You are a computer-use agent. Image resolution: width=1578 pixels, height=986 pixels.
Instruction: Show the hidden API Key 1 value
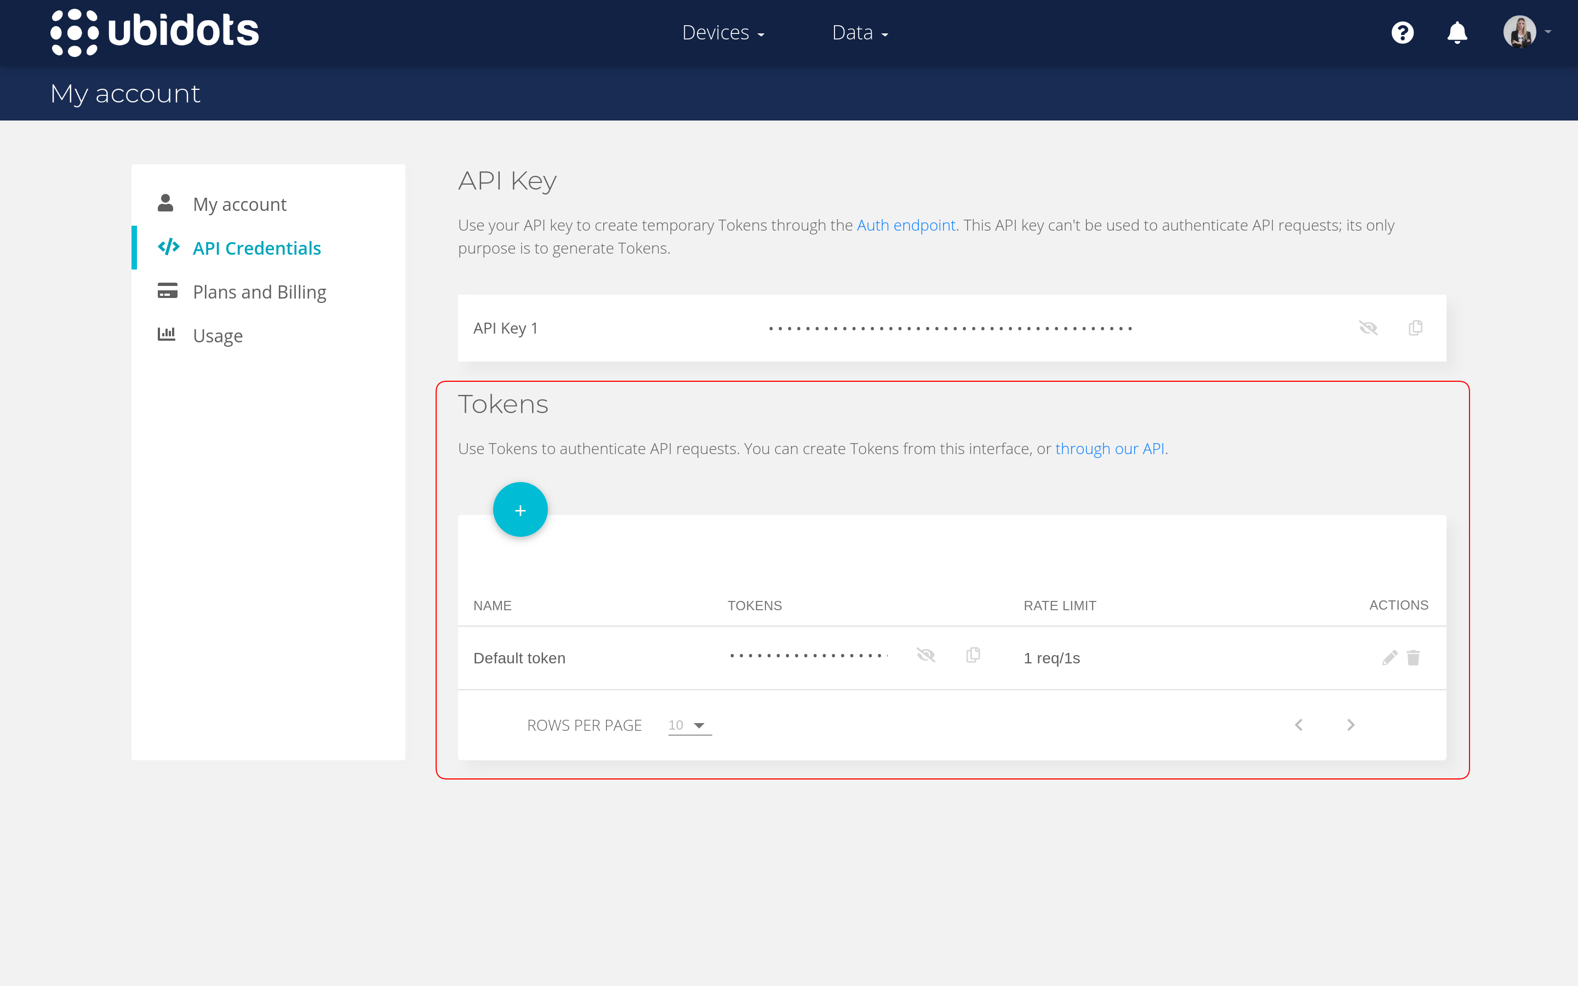coord(1369,328)
